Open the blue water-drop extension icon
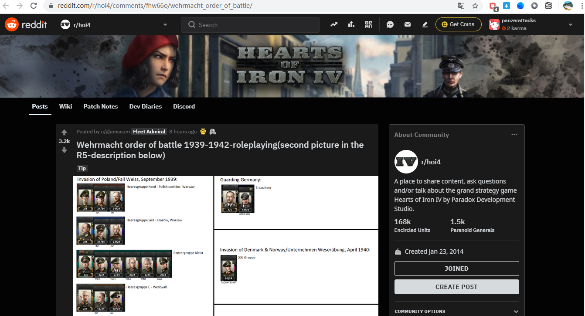The width and height of the screenshot is (585, 316). coord(507,6)
